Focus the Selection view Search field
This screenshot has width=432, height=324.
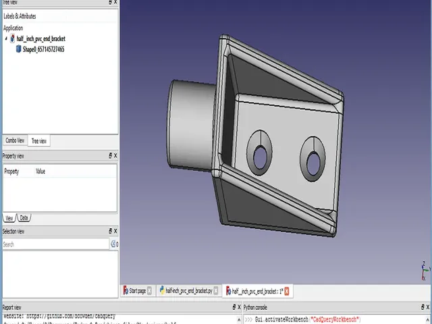[56, 244]
